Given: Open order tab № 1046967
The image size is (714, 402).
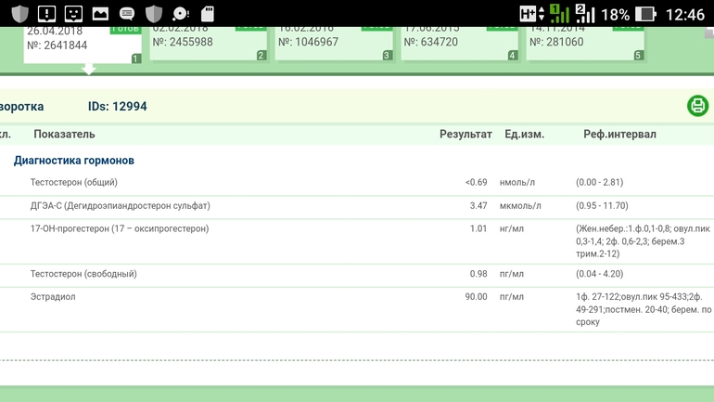Looking at the screenshot, I should click(333, 42).
